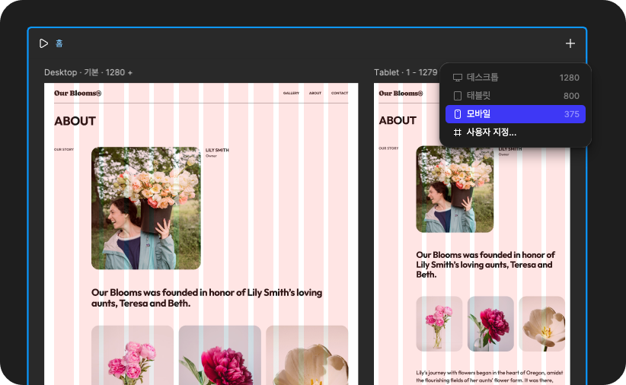Select cream tulip image in Desktop frame

click(307, 355)
